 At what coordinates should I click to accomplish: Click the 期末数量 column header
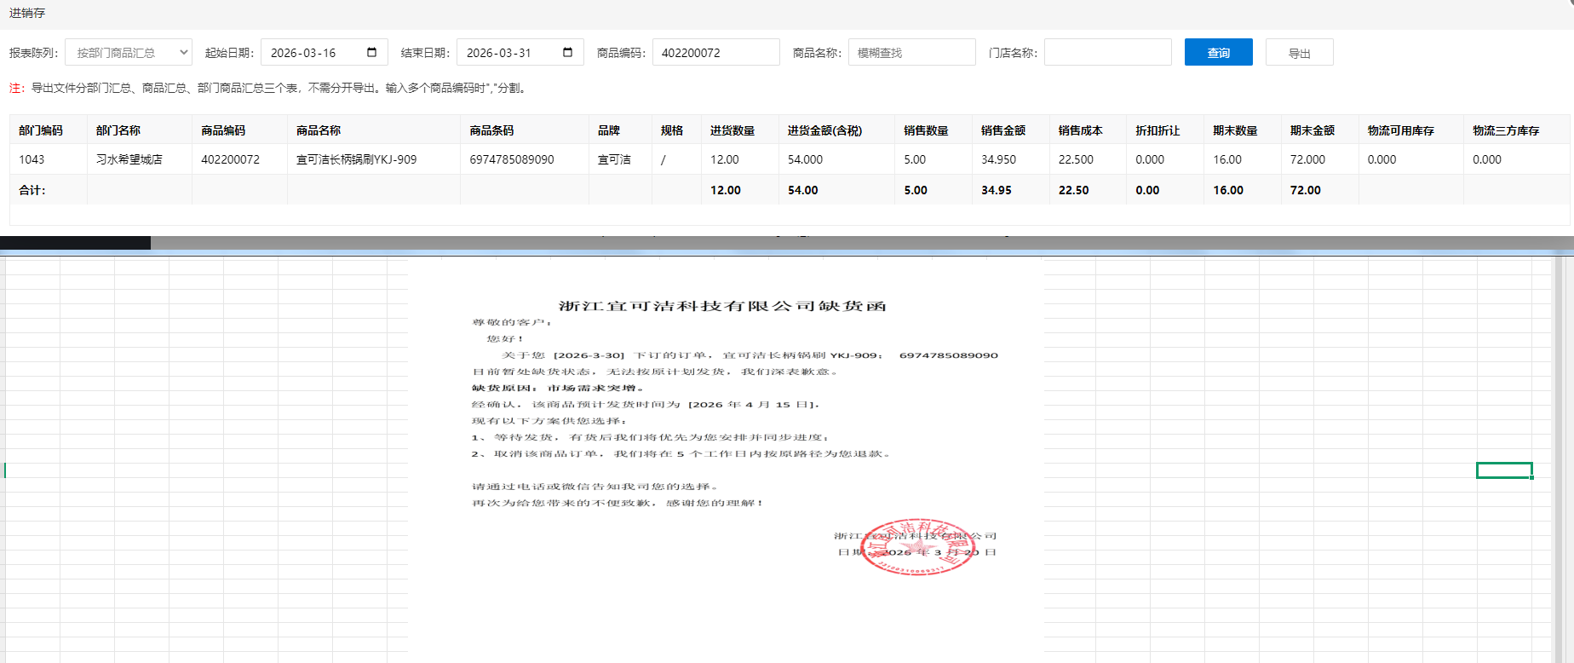coord(1235,130)
